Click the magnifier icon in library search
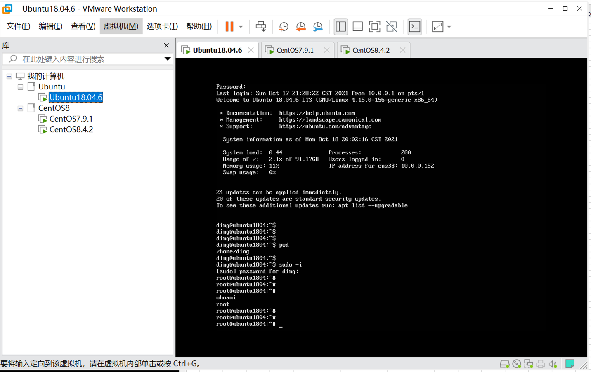 13,59
